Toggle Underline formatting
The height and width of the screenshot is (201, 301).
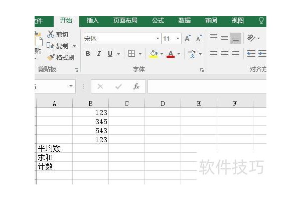pyautogui.click(x=110, y=54)
